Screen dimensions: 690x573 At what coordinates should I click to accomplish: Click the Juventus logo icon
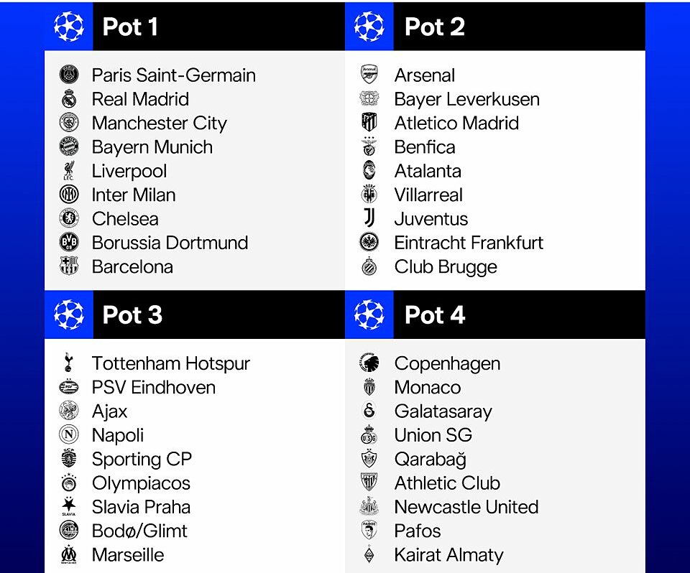[x=369, y=218]
